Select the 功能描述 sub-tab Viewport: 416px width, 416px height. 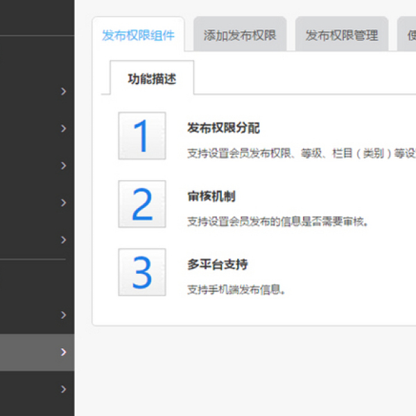(x=152, y=78)
